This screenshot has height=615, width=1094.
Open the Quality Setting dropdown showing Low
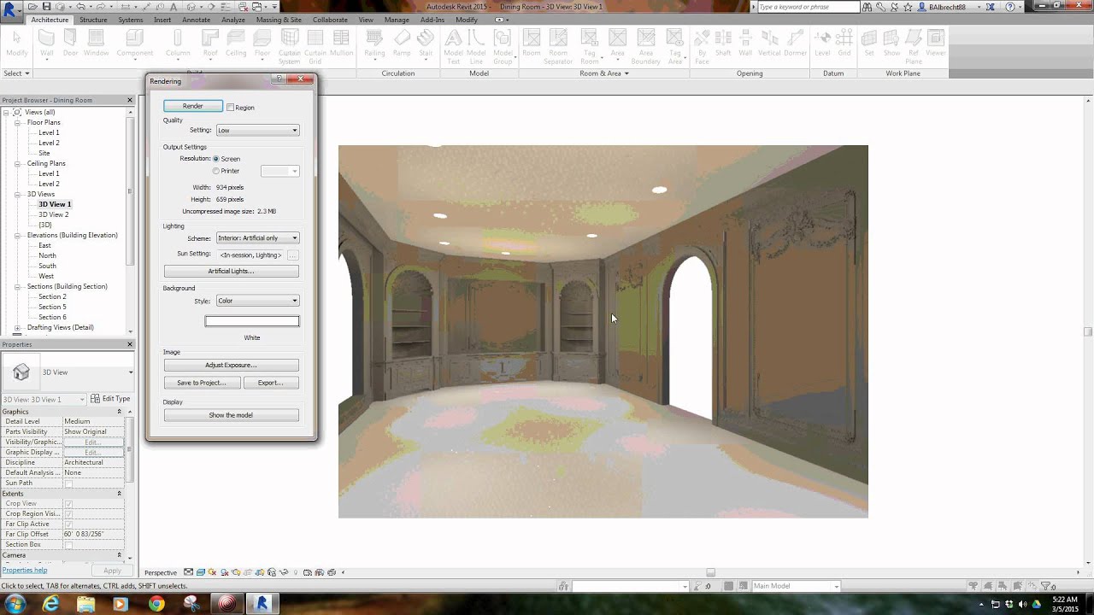coord(257,130)
